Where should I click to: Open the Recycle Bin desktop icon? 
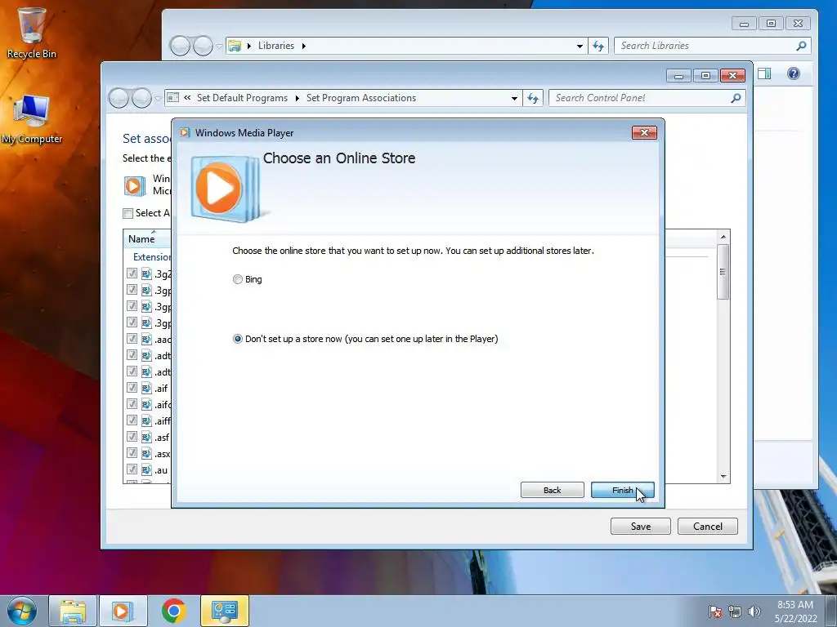(31, 33)
